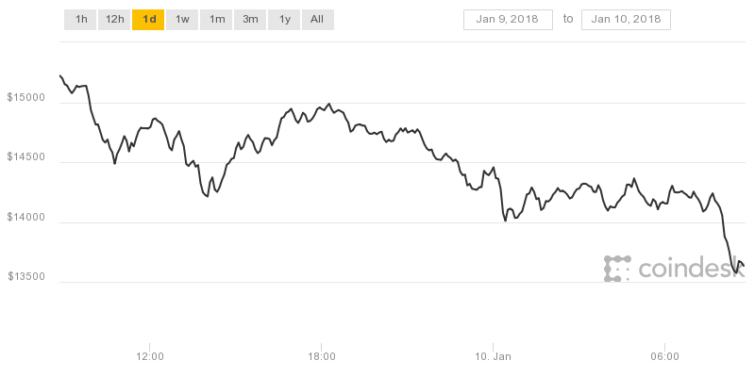Click the CoinDesk logo icon
This screenshot has width=755, height=377.
point(617,269)
